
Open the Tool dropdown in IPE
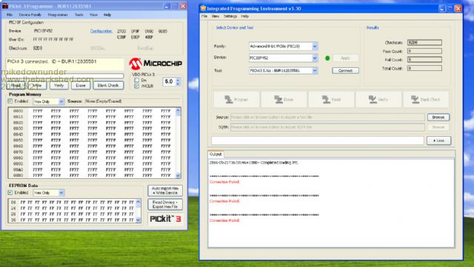(x=315, y=71)
